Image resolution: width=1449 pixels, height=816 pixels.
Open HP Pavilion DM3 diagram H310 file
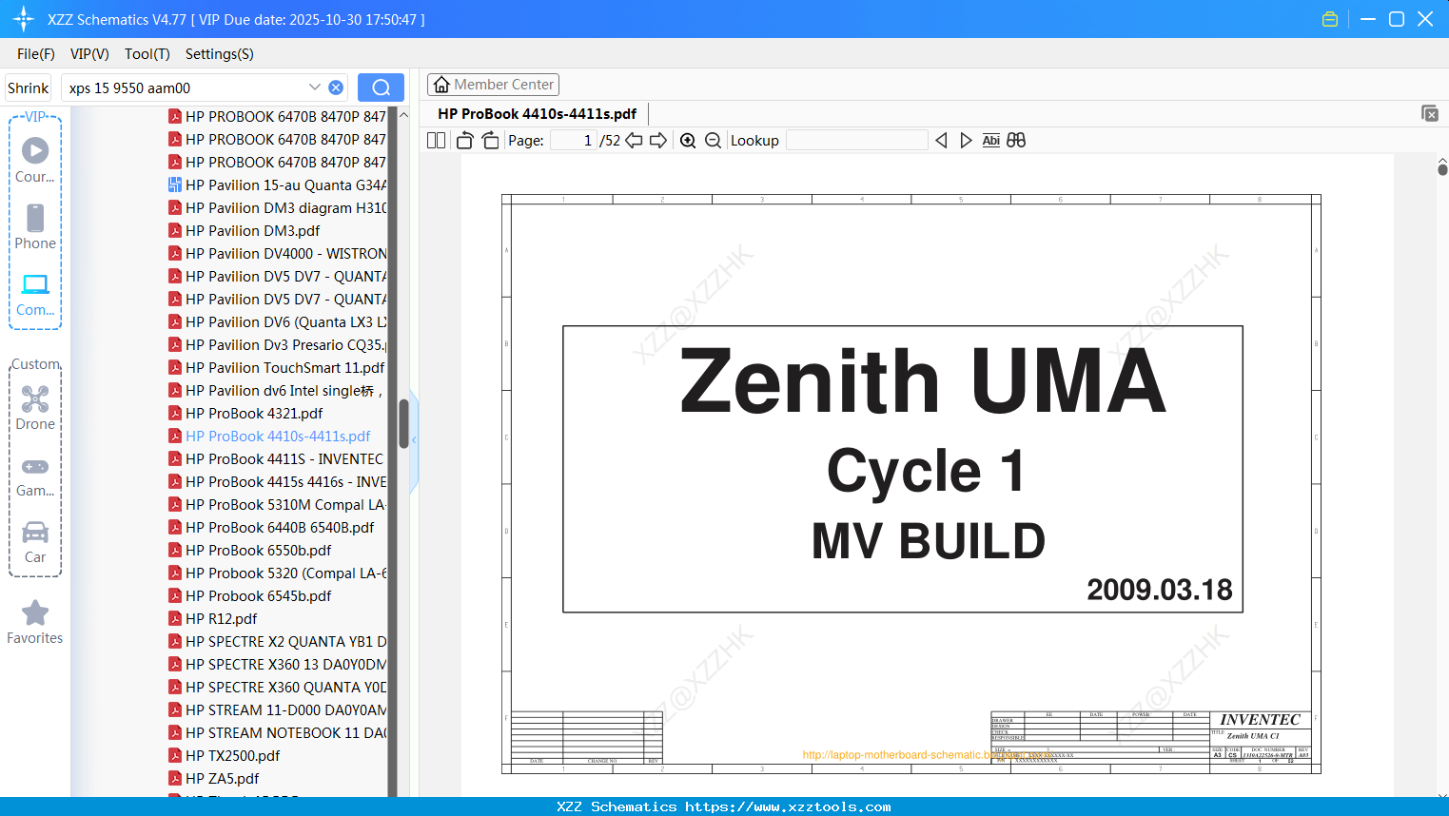tap(277, 208)
